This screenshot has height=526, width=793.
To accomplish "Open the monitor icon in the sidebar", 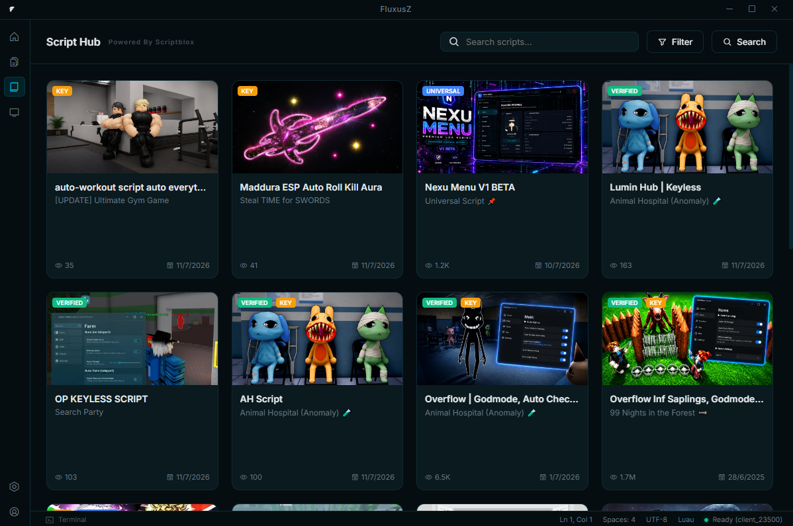I will click(x=14, y=112).
